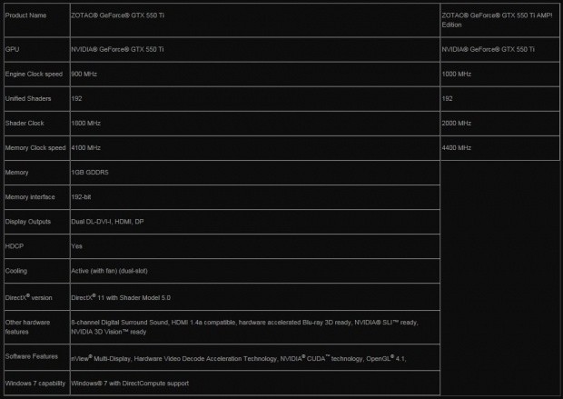
Task: Click the 2000 MHz shader clock value
Action: pos(457,124)
